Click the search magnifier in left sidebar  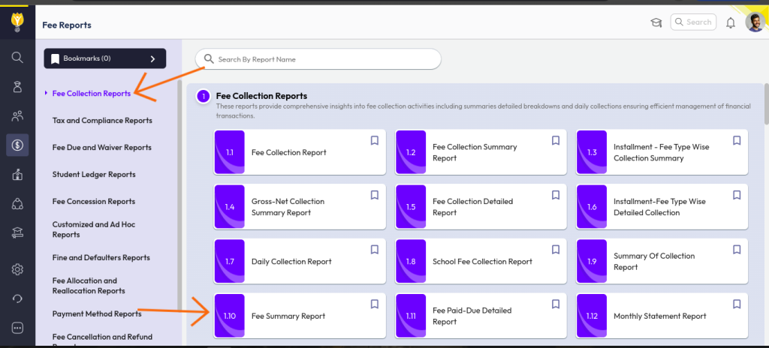click(17, 57)
